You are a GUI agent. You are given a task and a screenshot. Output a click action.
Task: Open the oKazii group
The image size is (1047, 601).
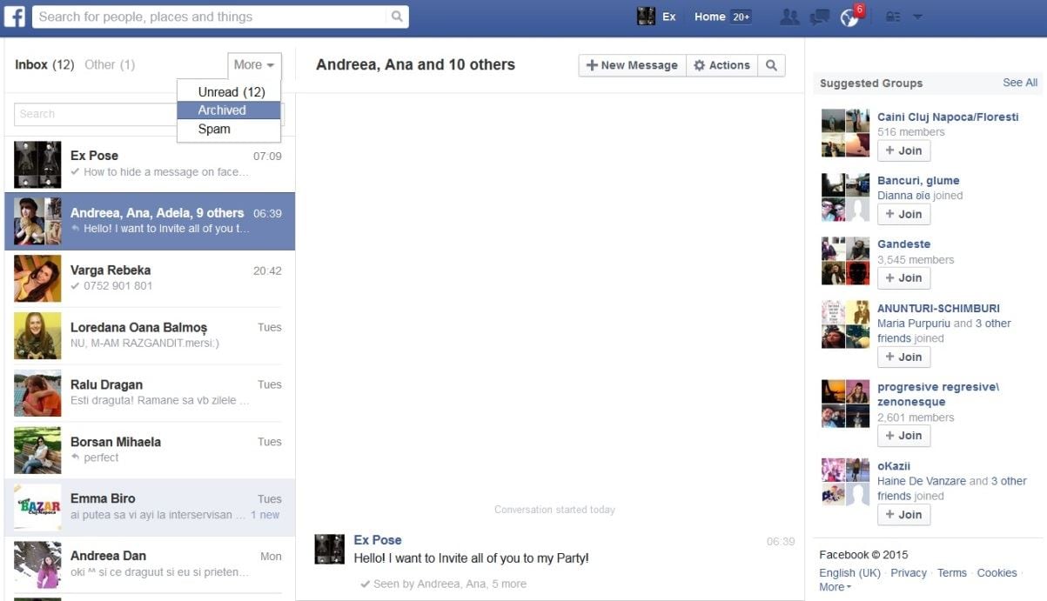(894, 466)
